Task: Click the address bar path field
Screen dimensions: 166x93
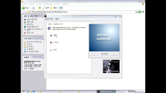Action: [81, 12]
